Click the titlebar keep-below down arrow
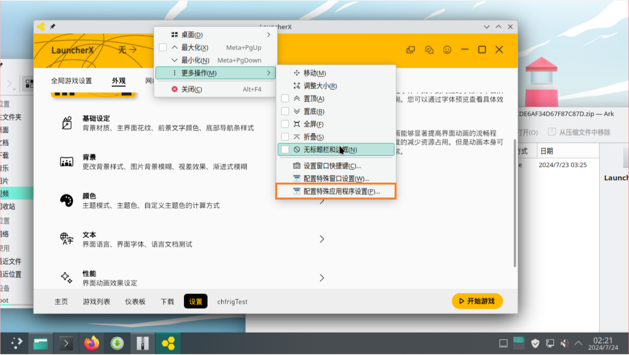The height and width of the screenshot is (355, 629). [487, 27]
